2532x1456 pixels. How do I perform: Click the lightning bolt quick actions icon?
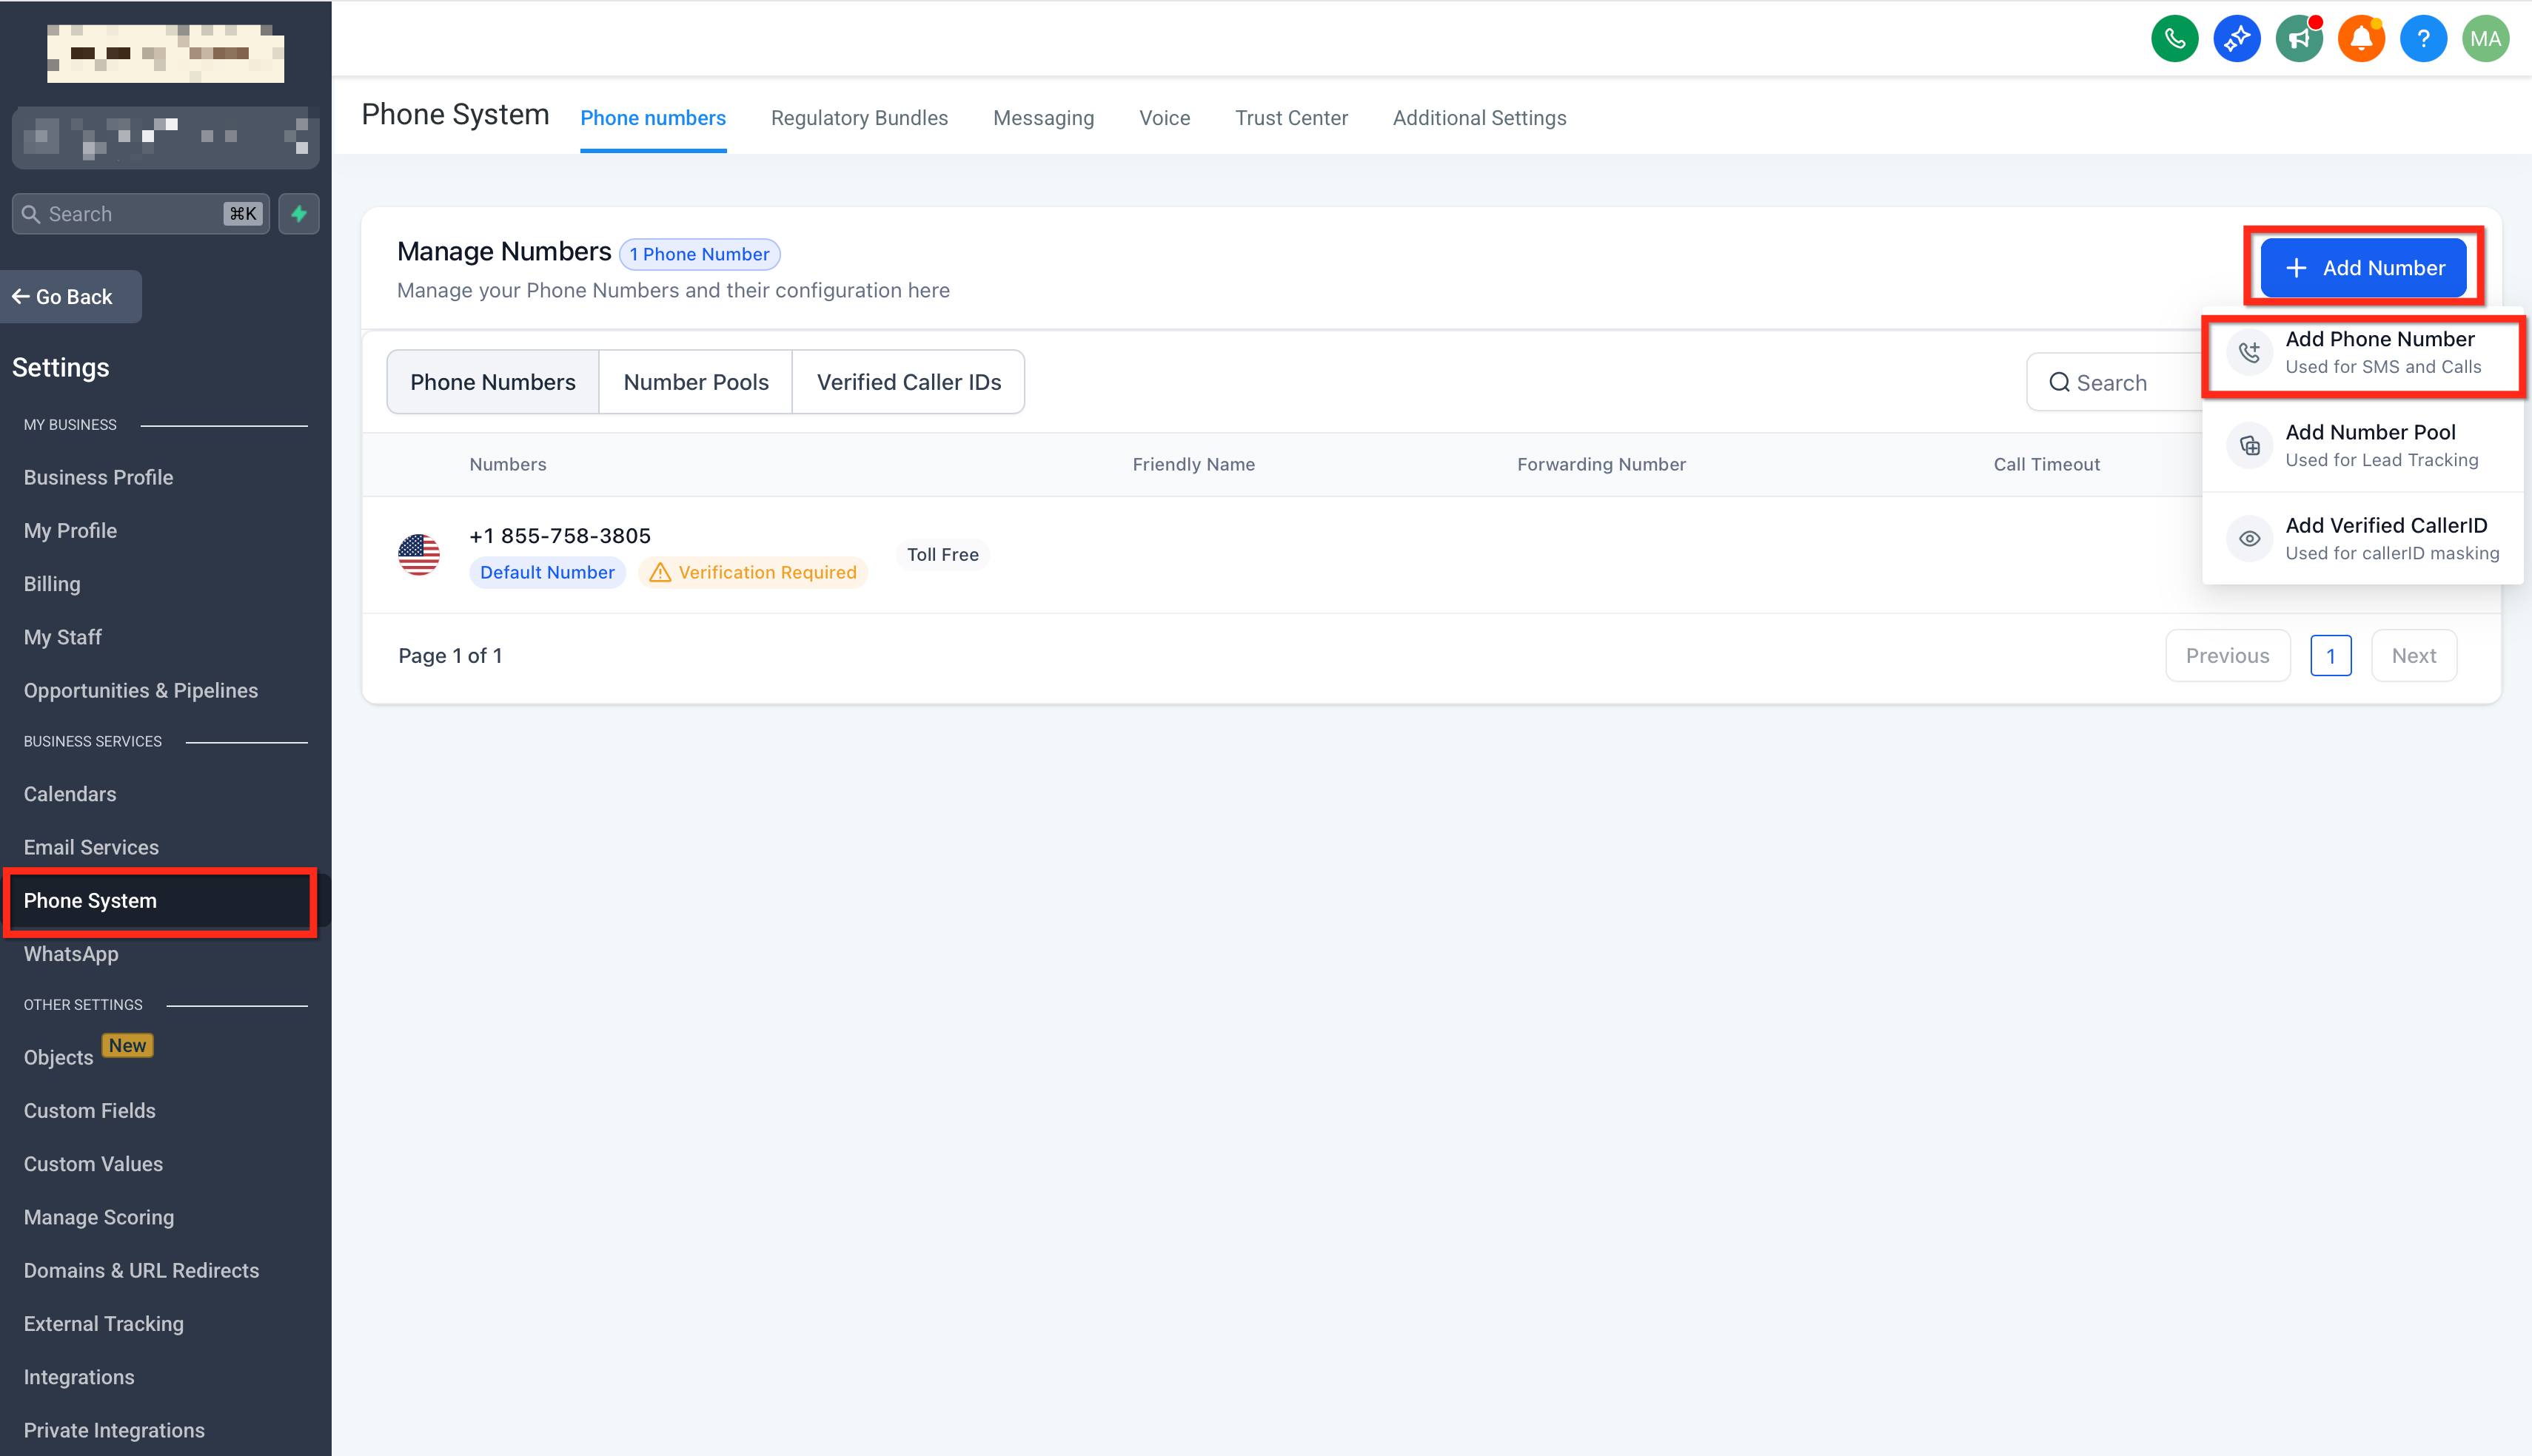[298, 214]
